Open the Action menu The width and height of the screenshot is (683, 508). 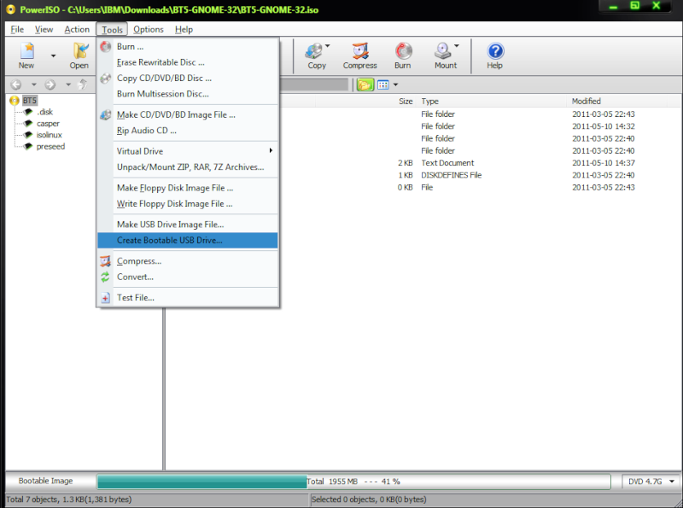[77, 29]
